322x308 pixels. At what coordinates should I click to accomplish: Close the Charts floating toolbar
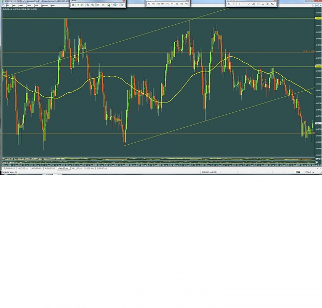[124, 1]
